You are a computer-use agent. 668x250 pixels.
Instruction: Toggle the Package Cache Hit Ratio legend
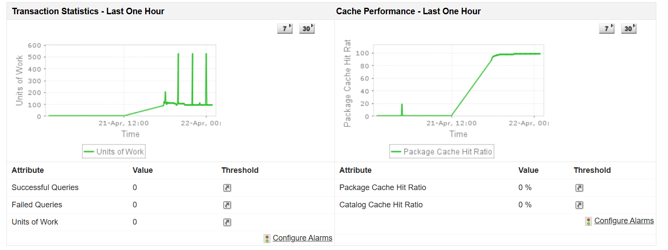pyautogui.click(x=442, y=151)
